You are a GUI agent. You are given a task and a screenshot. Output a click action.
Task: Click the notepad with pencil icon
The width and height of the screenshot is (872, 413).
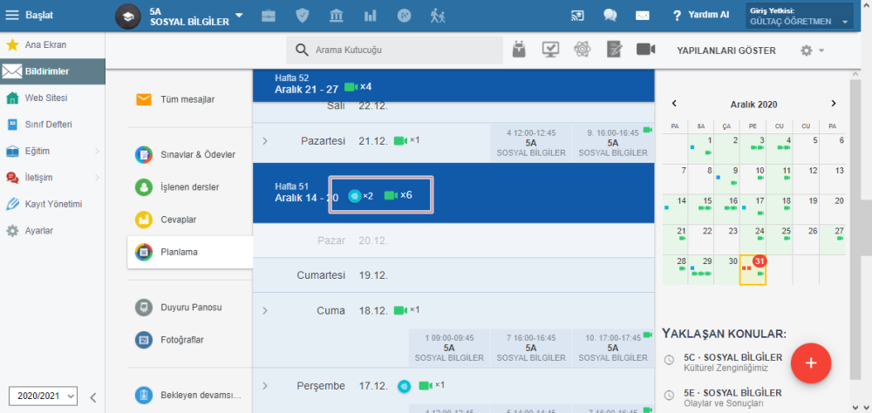tap(614, 50)
